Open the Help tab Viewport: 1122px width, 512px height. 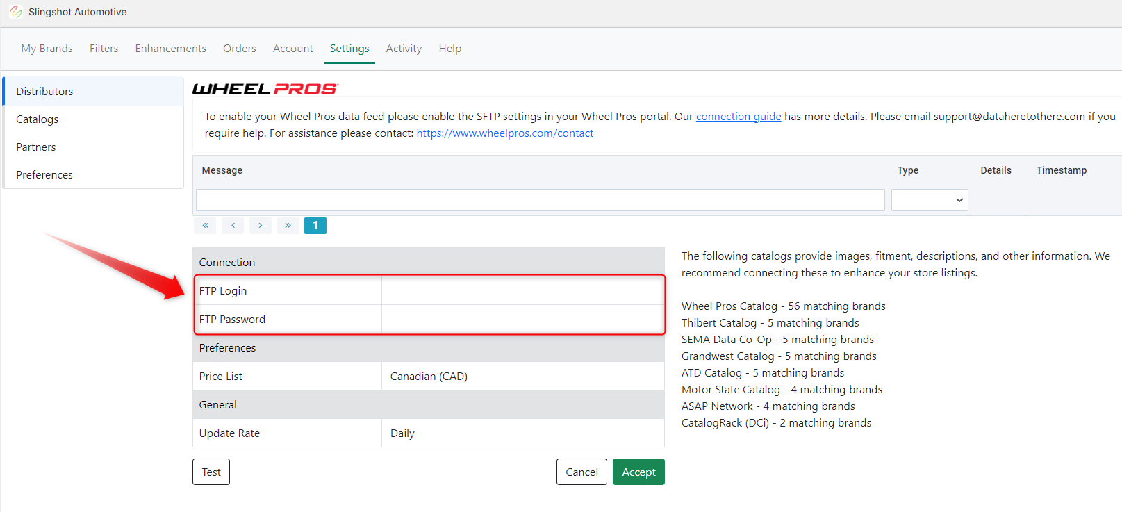tap(449, 49)
